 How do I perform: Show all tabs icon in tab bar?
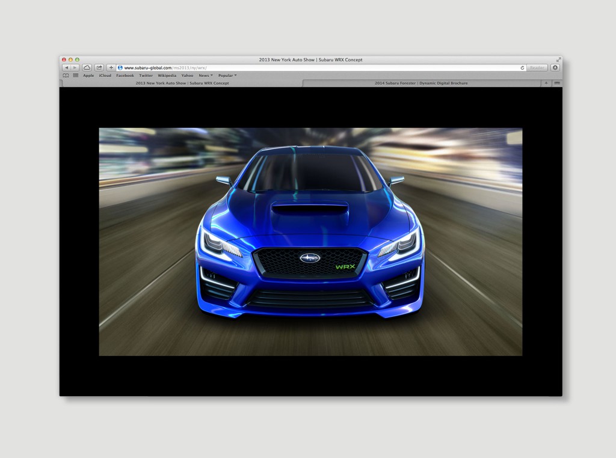coord(556,83)
